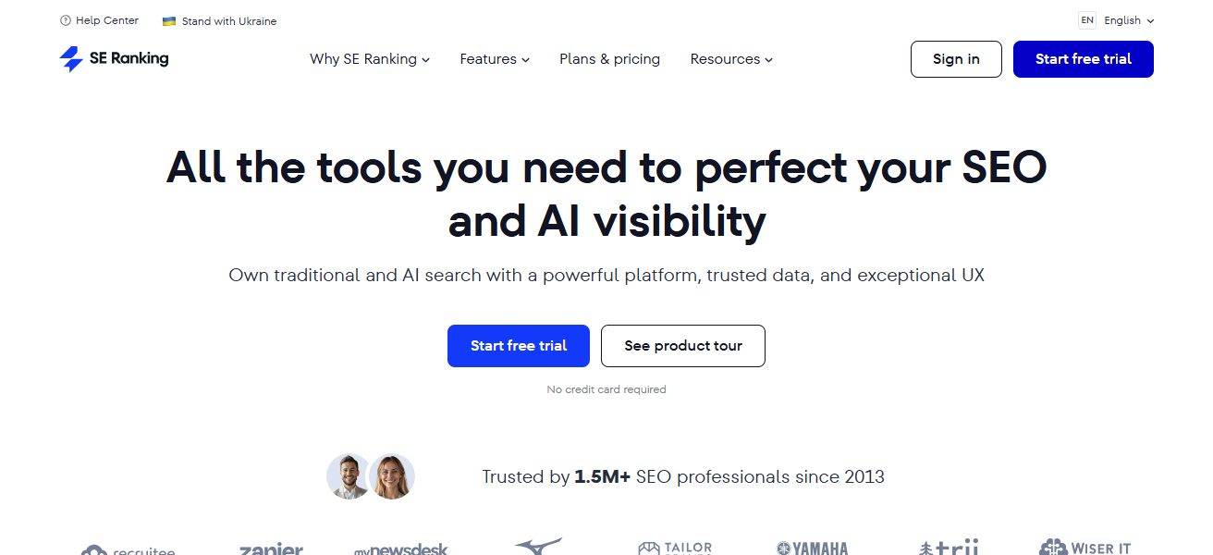The width and height of the screenshot is (1213, 555).
Task: Click the Tailor Brands logo
Action: (x=675, y=549)
